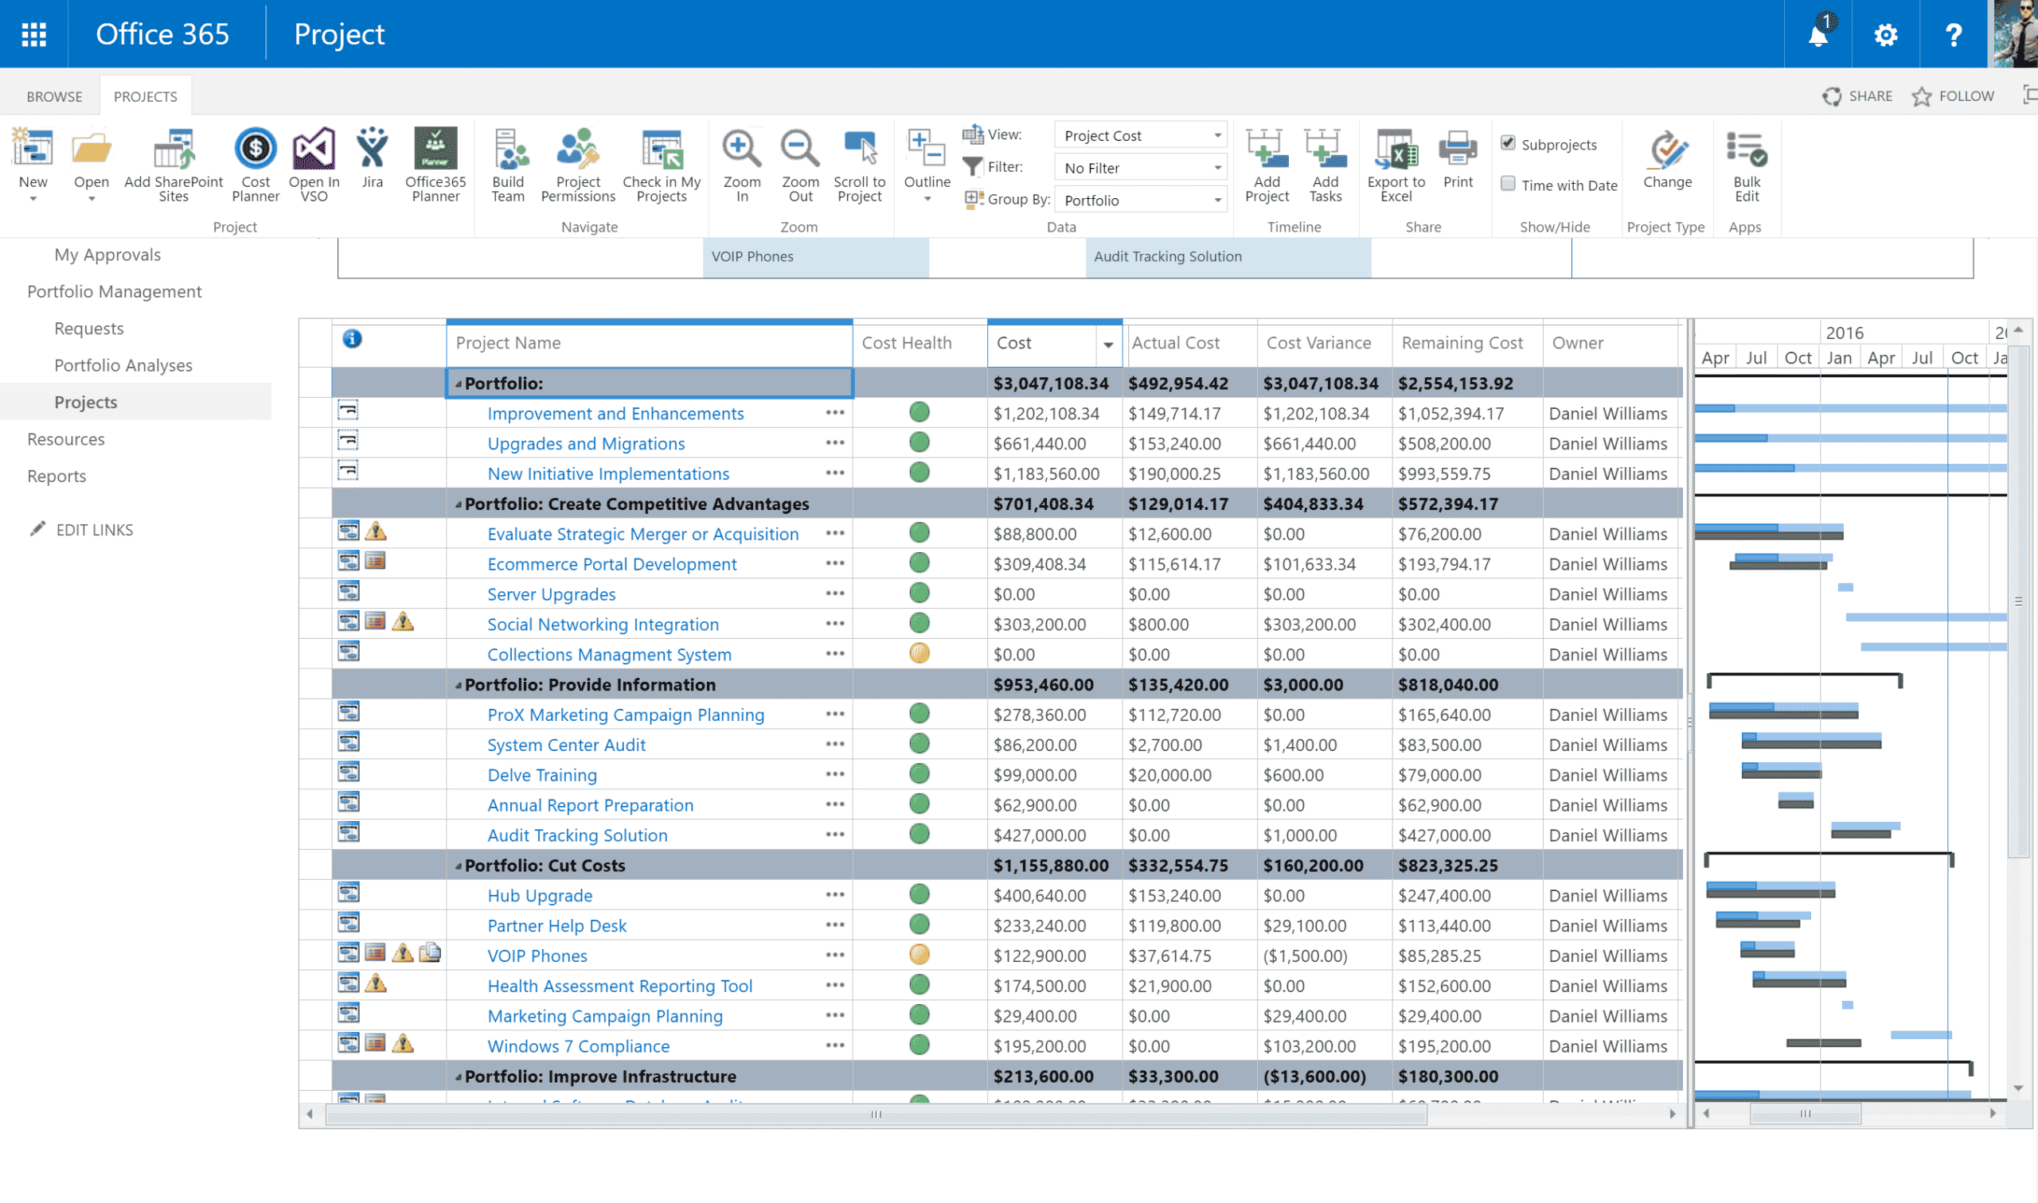This screenshot has height=1203, width=2038.
Task: Toggle the Subprojects checkbox
Action: point(1508,143)
